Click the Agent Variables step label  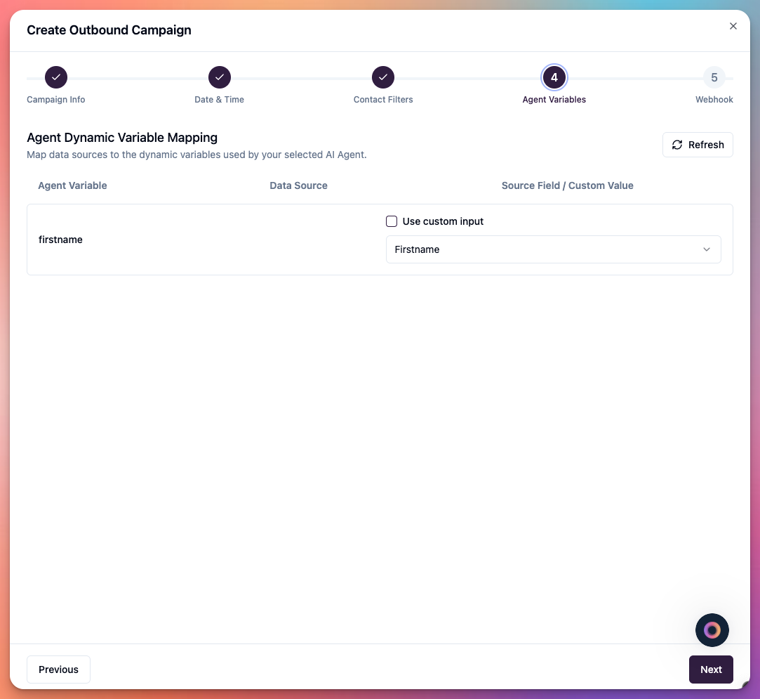tap(554, 100)
